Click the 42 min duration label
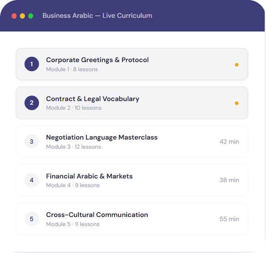The image size is (266, 253). [x=229, y=142]
